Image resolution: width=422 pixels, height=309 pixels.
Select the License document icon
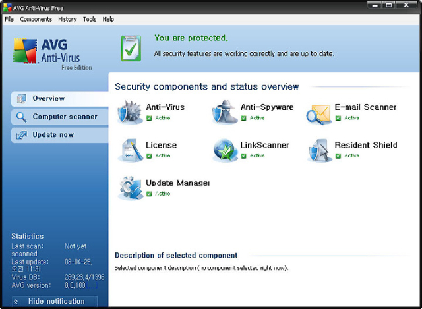click(x=131, y=150)
